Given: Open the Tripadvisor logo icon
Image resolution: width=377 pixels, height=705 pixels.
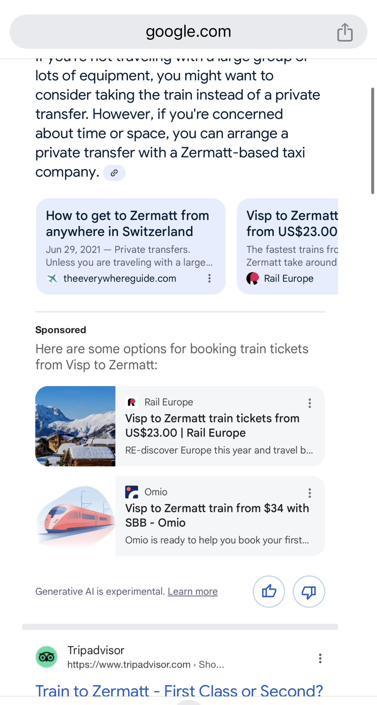Looking at the screenshot, I should [46, 657].
